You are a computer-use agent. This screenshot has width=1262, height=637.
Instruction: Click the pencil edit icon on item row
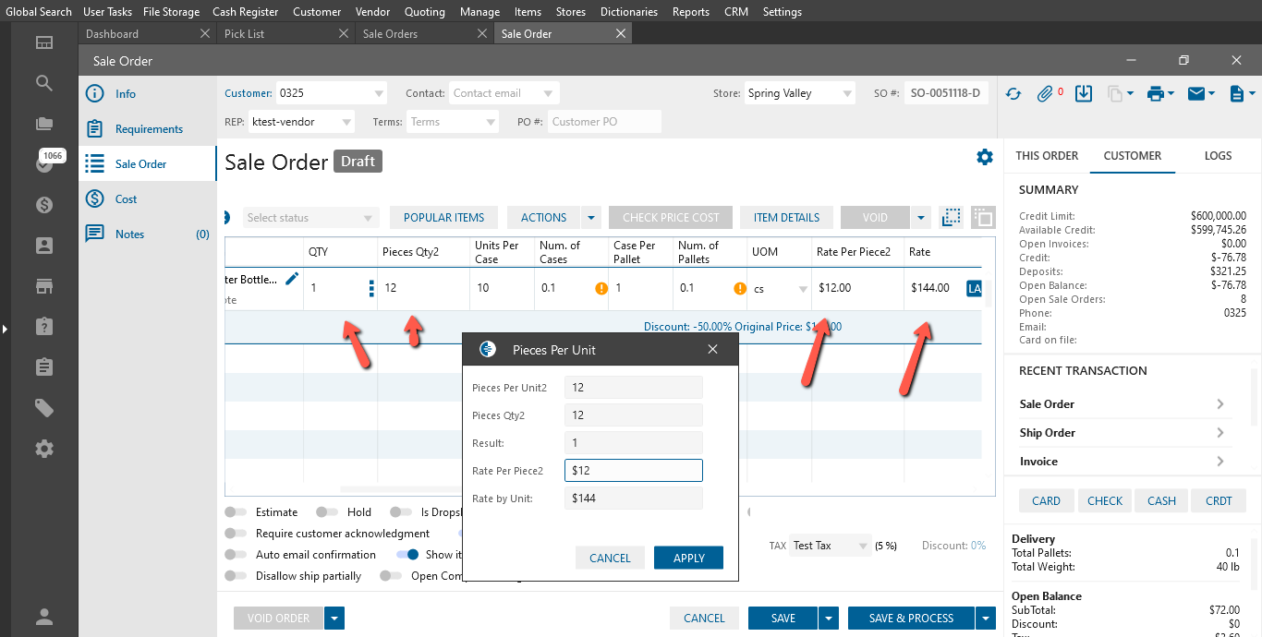point(292,278)
